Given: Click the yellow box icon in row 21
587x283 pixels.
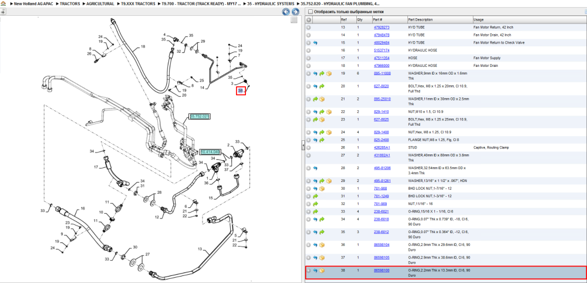Looking at the screenshot, I should click(322, 99).
